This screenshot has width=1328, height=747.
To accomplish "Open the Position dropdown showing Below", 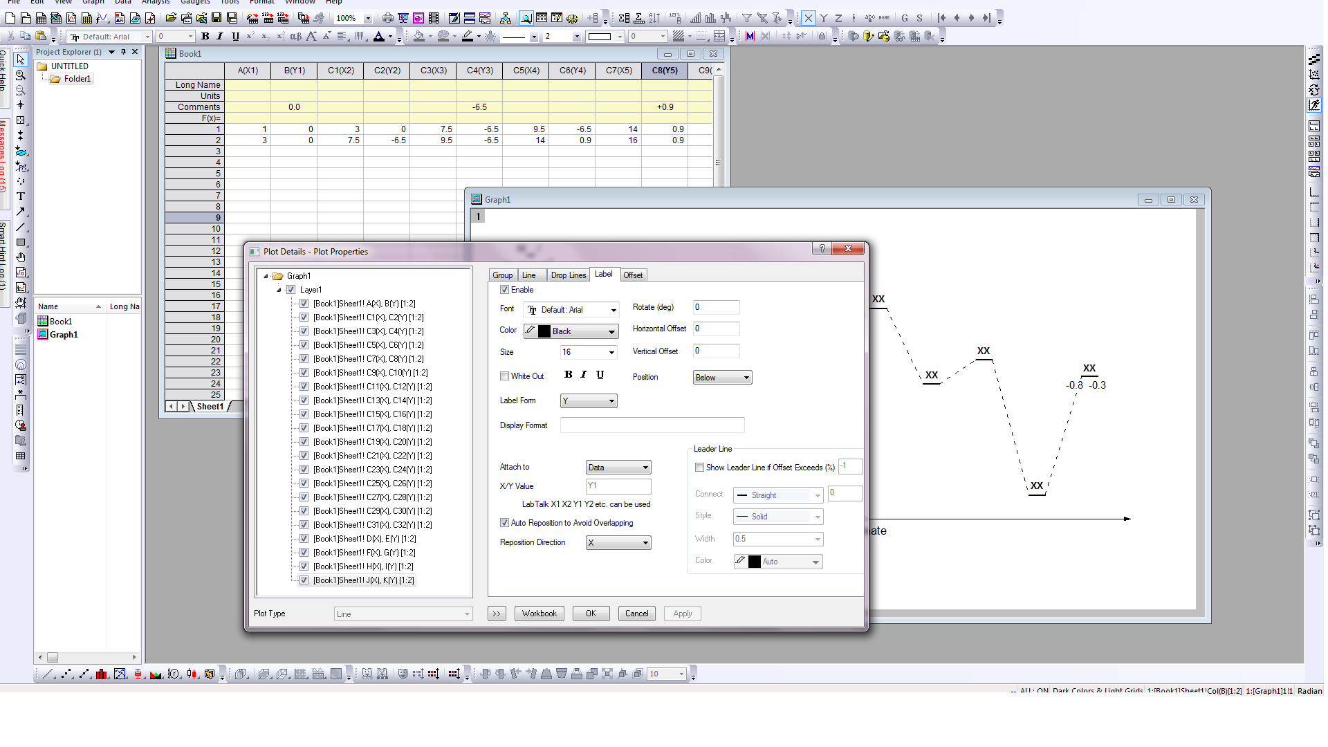I will coord(722,378).
